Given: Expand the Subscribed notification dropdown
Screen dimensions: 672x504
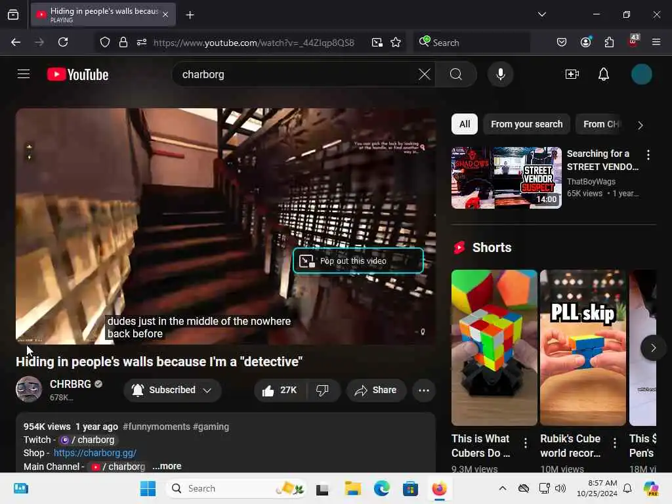Looking at the screenshot, I should (173, 390).
